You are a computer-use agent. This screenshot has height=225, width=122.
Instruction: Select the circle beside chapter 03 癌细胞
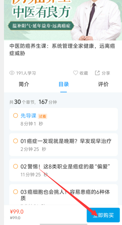point(16,192)
